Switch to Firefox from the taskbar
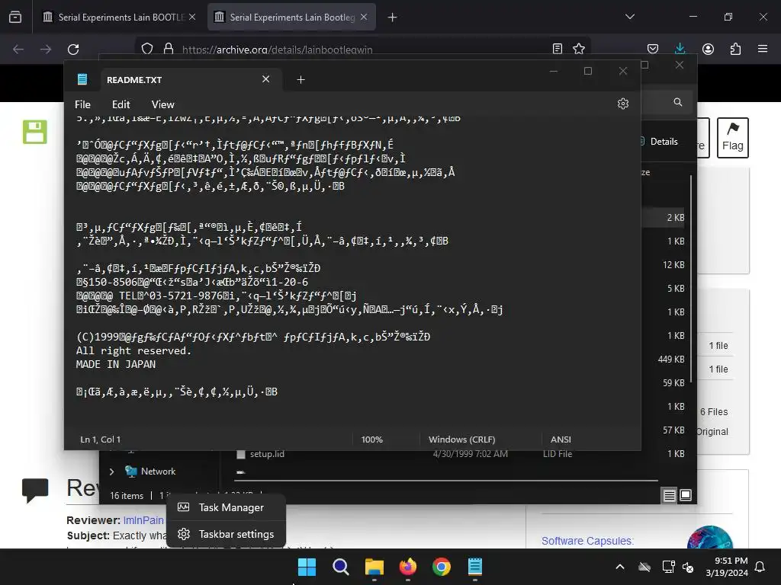Viewport: 781px width, 585px height. pyautogui.click(x=408, y=567)
